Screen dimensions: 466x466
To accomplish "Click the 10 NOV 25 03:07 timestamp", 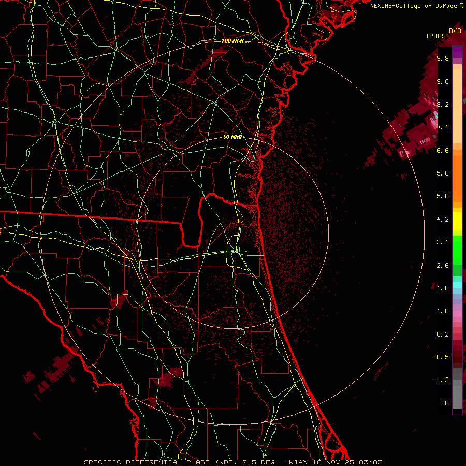I will tap(347, 462).
